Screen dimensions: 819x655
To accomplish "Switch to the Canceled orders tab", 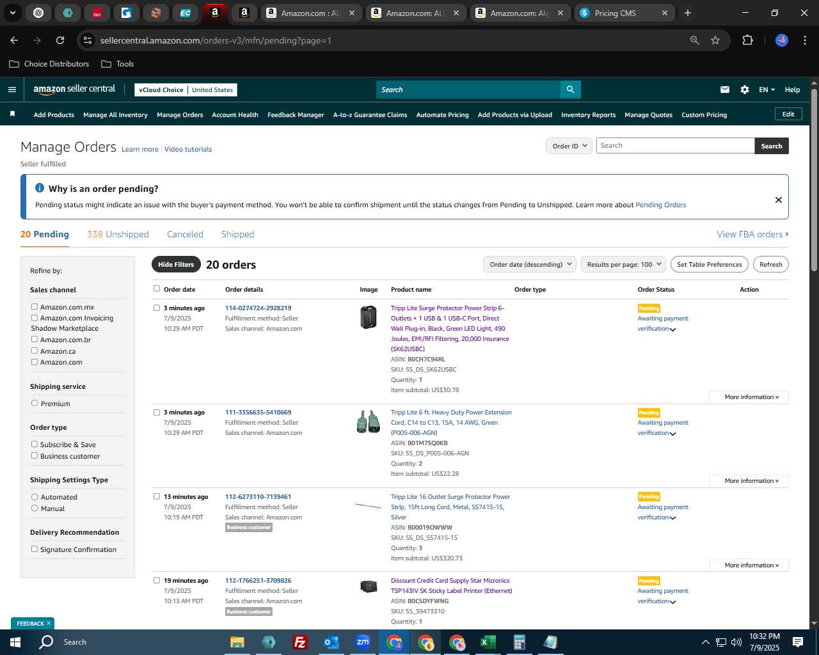I will (x=185, y=234).
